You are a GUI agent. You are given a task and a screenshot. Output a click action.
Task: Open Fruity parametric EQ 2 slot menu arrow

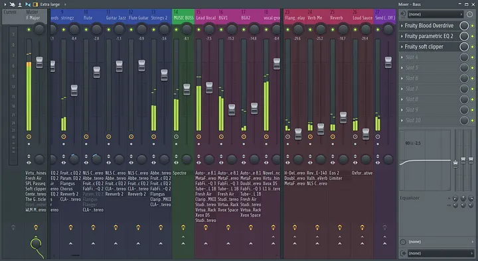point(402,36)
